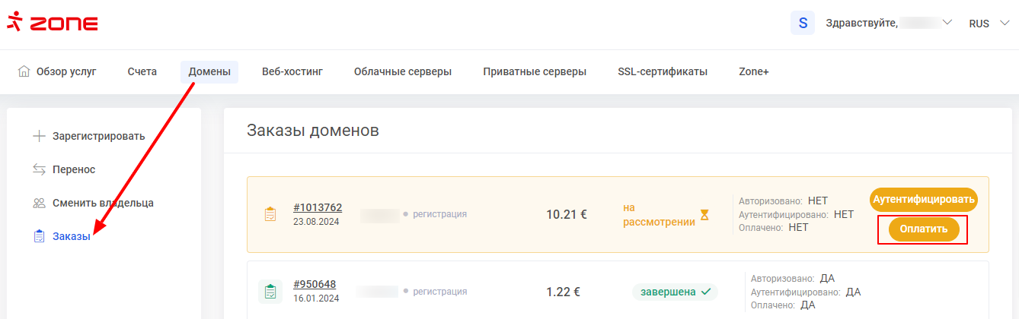Viewport: 1019px width, 319px height.
Task: Click the завершена status badge
Action: [675, 291]
